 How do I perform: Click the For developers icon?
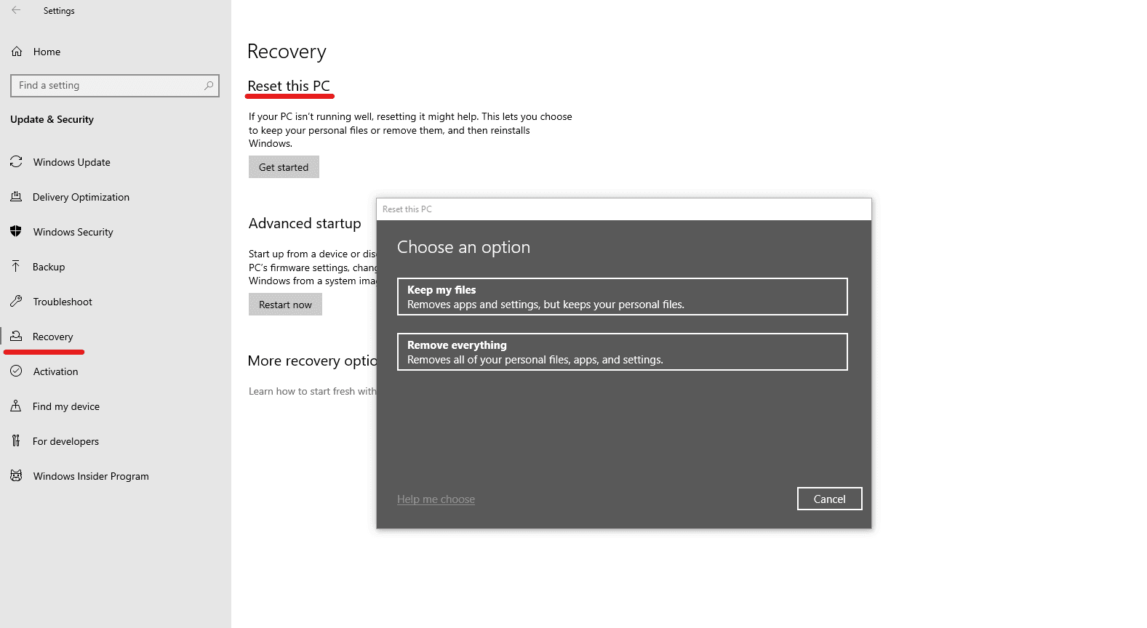pyautogui.click(x=16, y=440)
